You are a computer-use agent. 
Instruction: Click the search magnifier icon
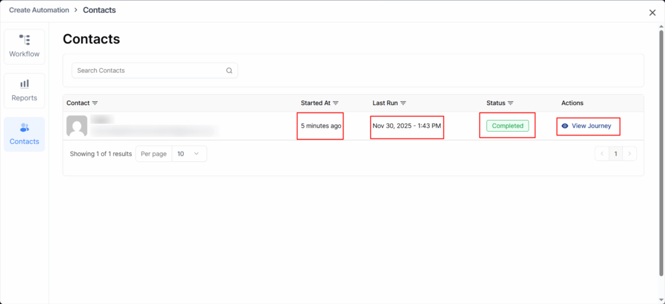(x=229, y=71)
